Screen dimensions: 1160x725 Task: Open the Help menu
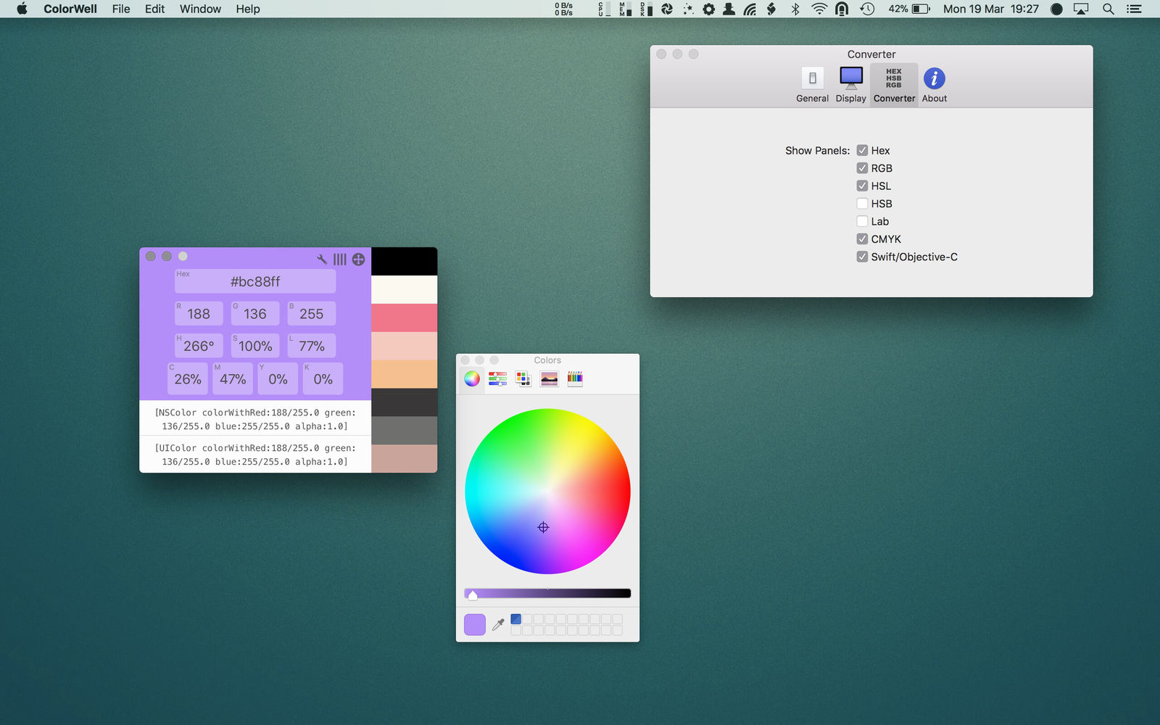click(x=248, y=9)
